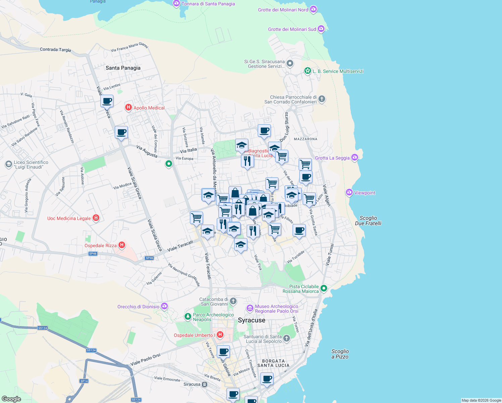Click the green pin on Via Augusta
502x403 pixels.
click(x=169, y=164)
